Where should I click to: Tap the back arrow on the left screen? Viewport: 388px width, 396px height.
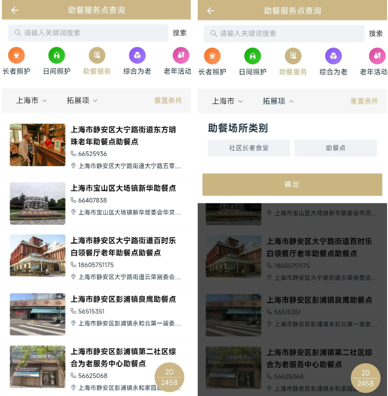[x=15, y=10]
